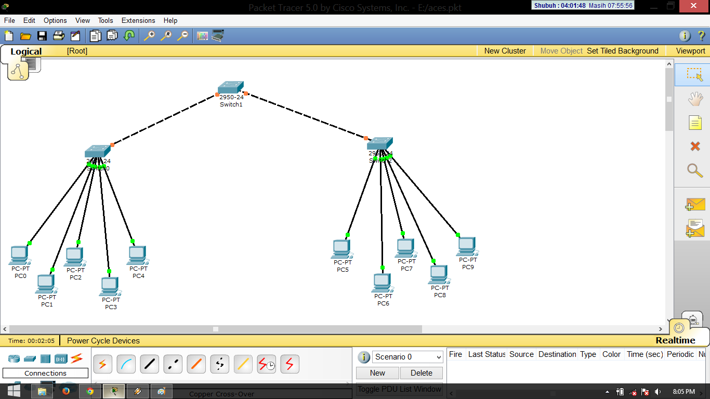Select the Routers device category icon
This screenshot has height=399, width=710.
[x=14, y=358]
